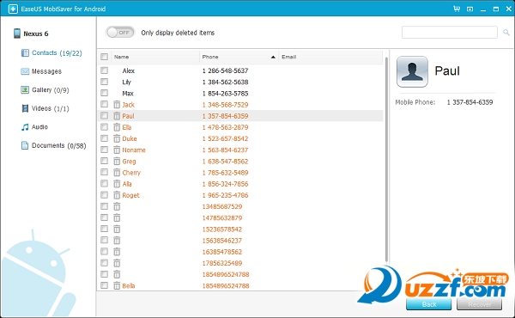
Task: Tick the checkbox for Bella
Action: [104, 285]
